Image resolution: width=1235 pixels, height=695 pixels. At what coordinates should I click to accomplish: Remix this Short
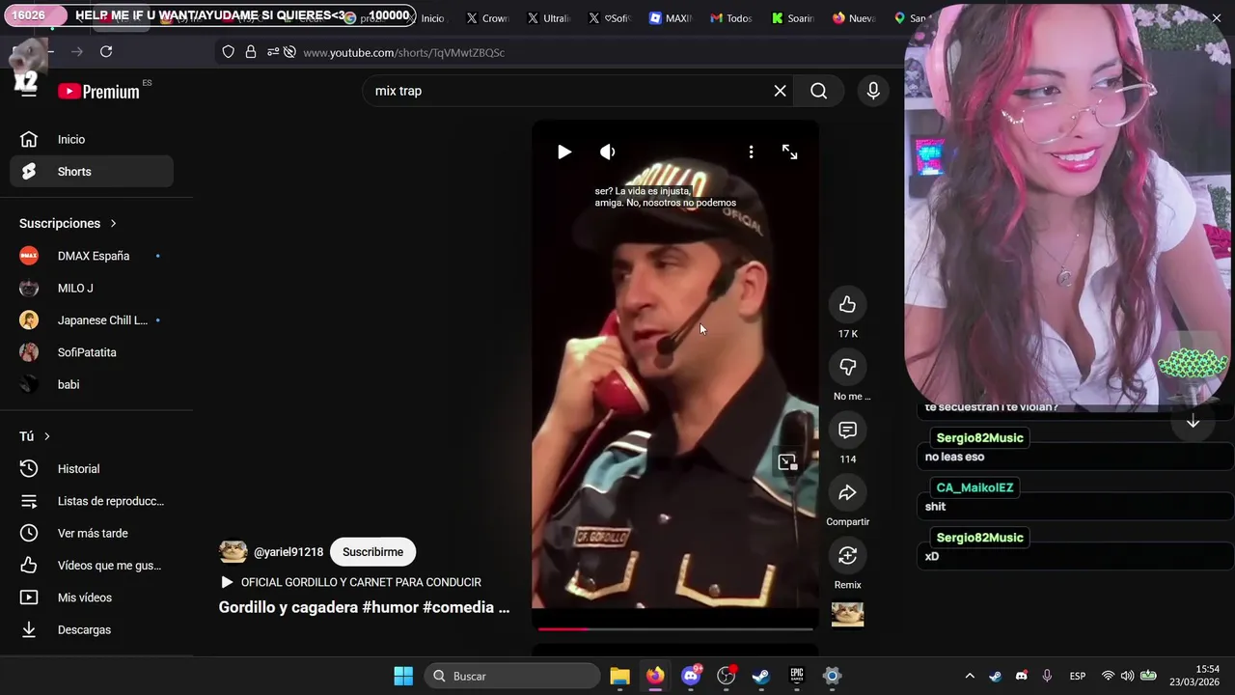tap(847, 555)
